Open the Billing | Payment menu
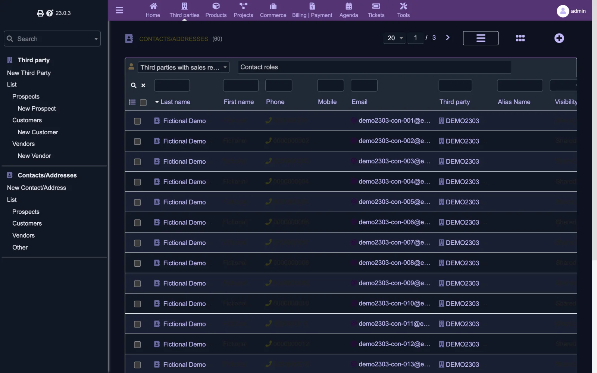This screenshot has height=373, width=597. tap(312, 10)
